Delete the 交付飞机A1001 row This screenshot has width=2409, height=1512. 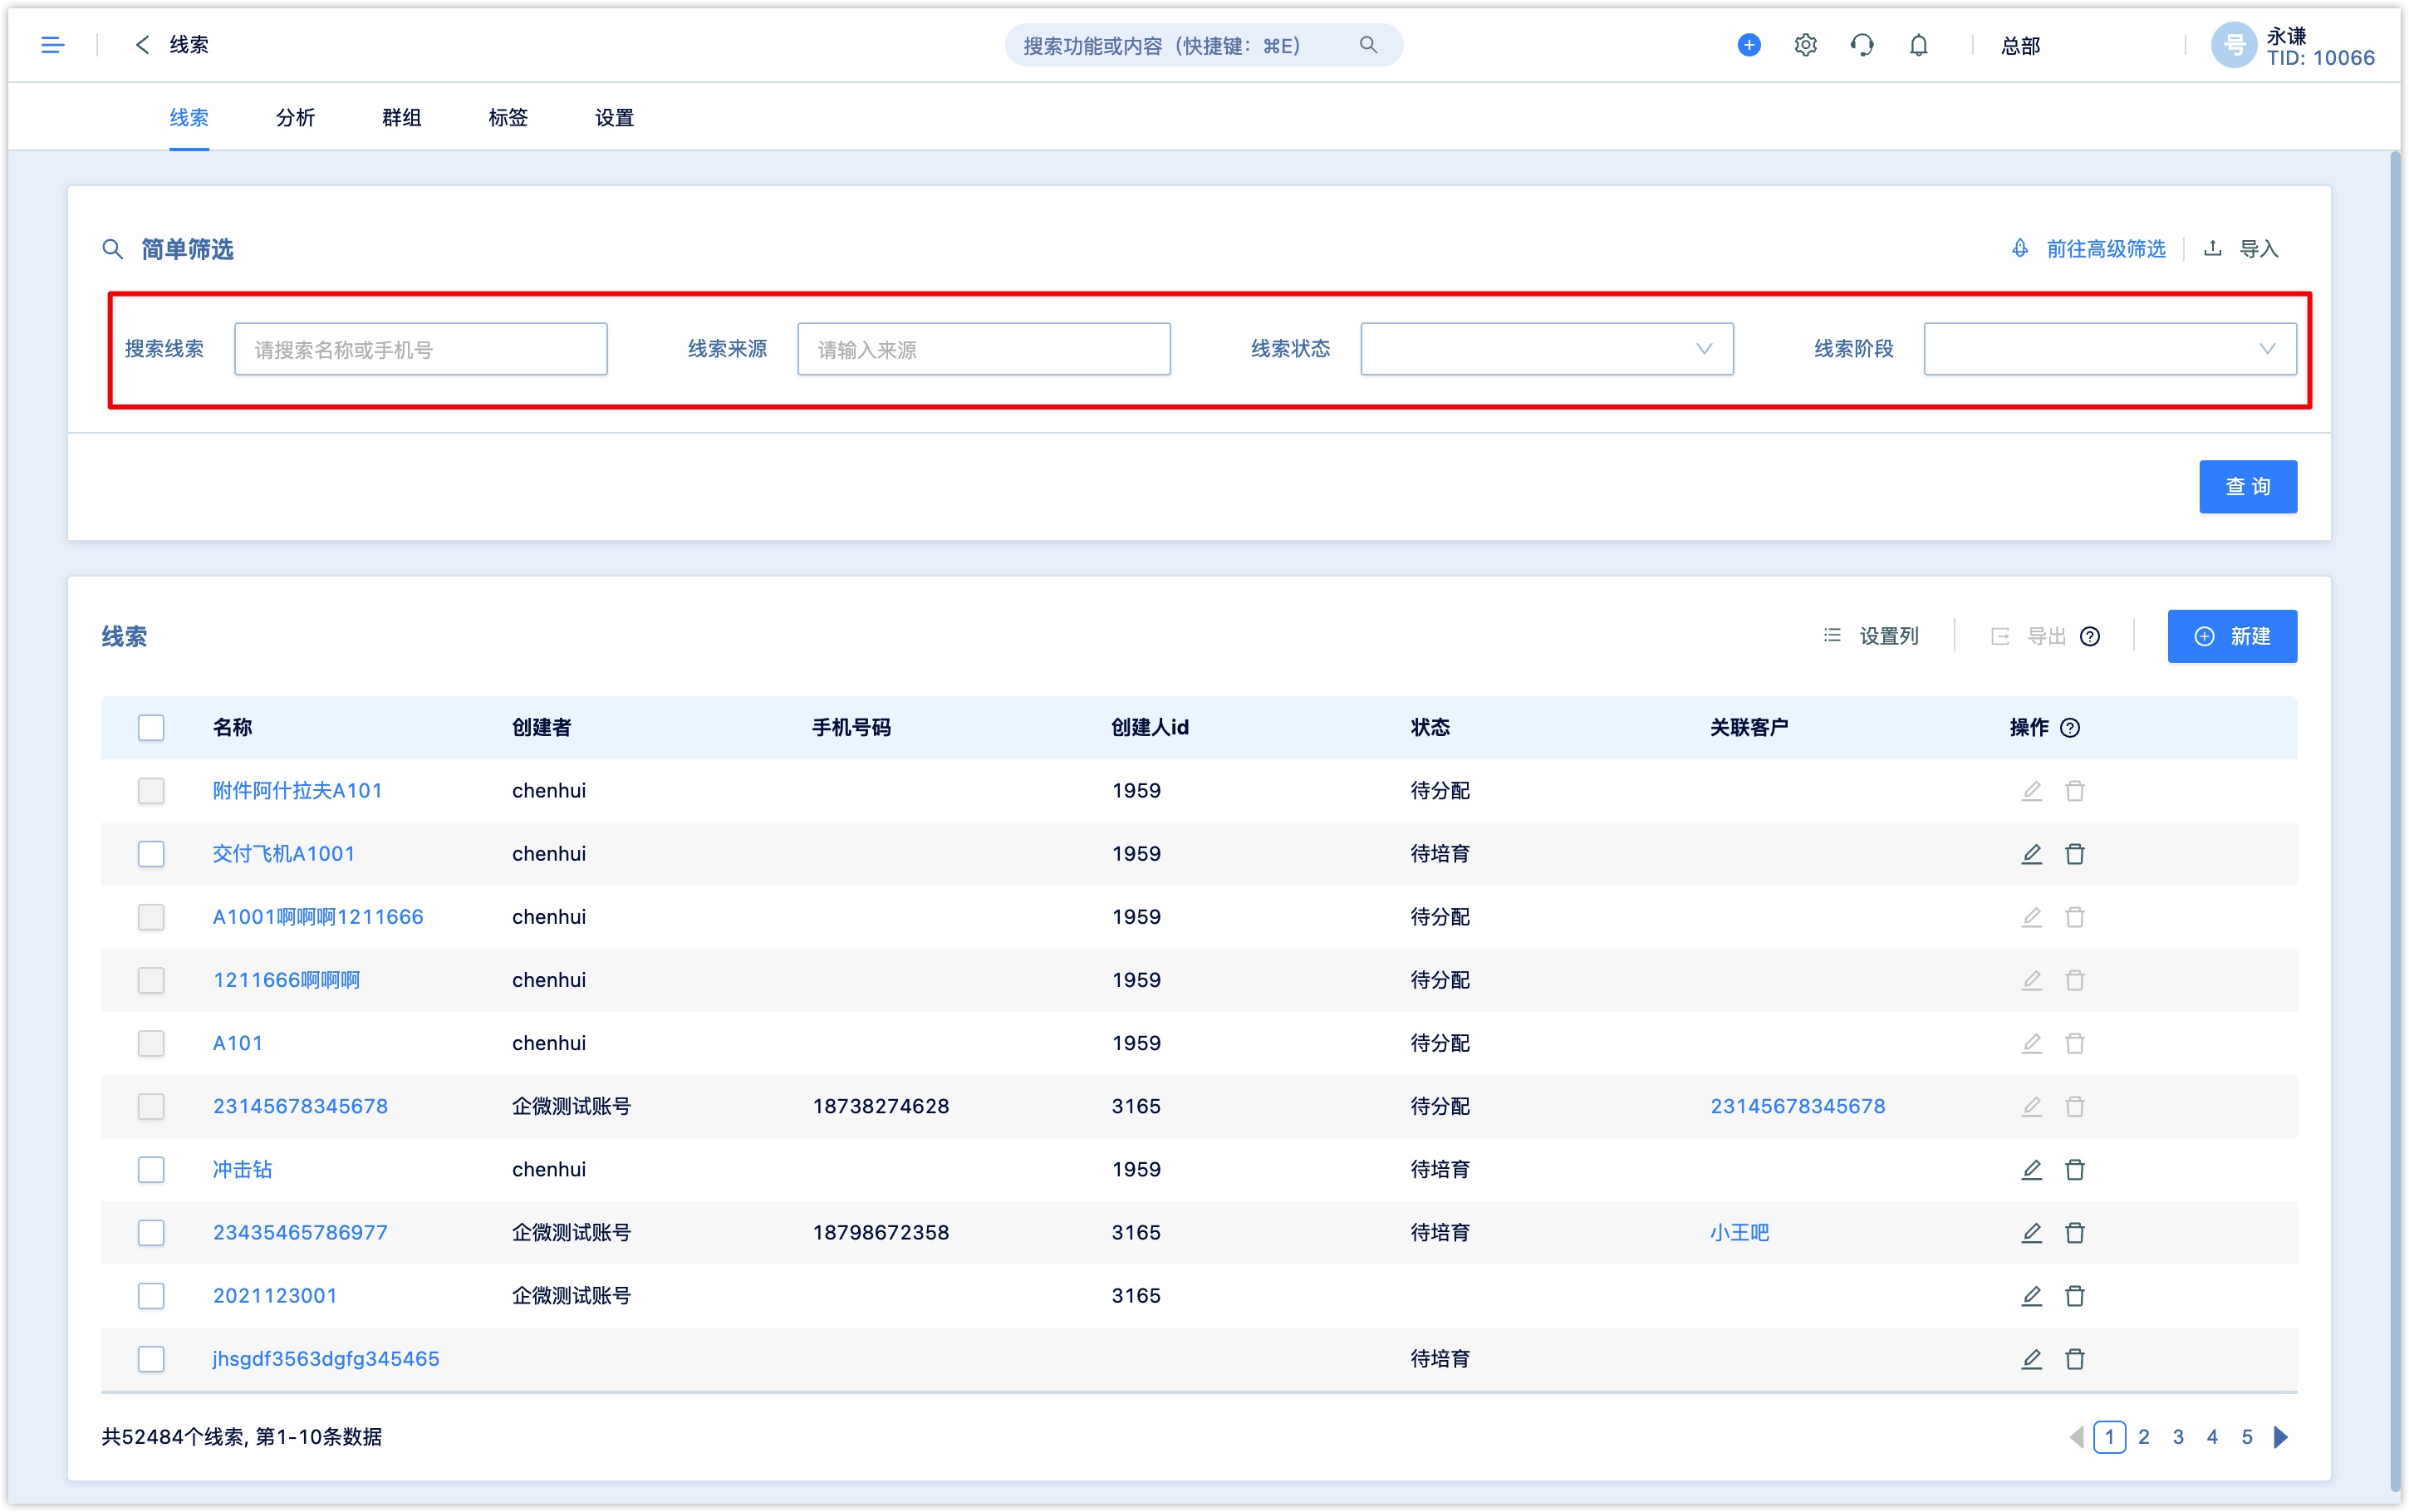click(2074, 853)
